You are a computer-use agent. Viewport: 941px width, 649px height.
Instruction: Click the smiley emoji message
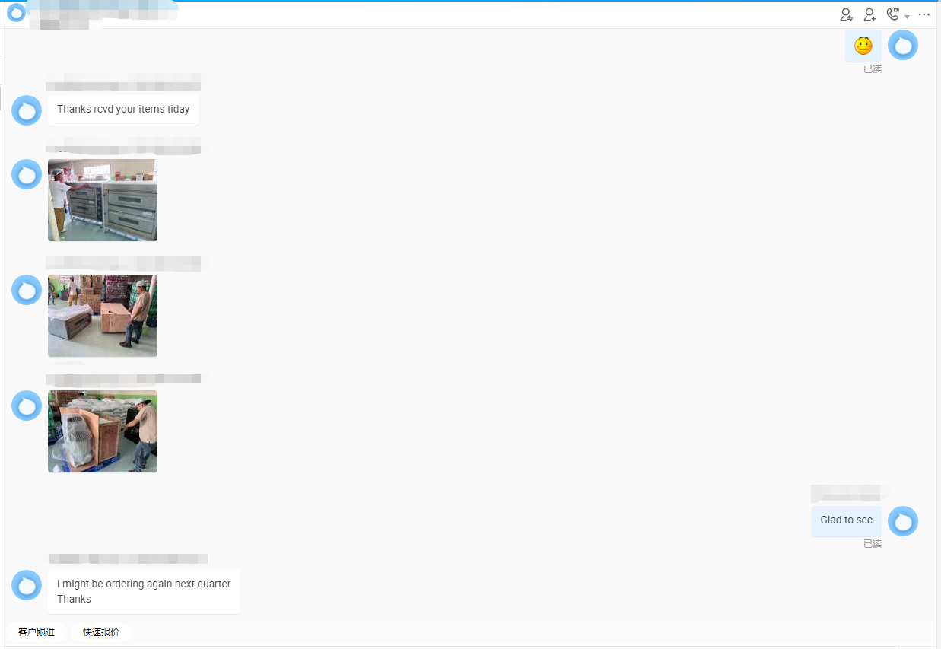click(863, 46)
